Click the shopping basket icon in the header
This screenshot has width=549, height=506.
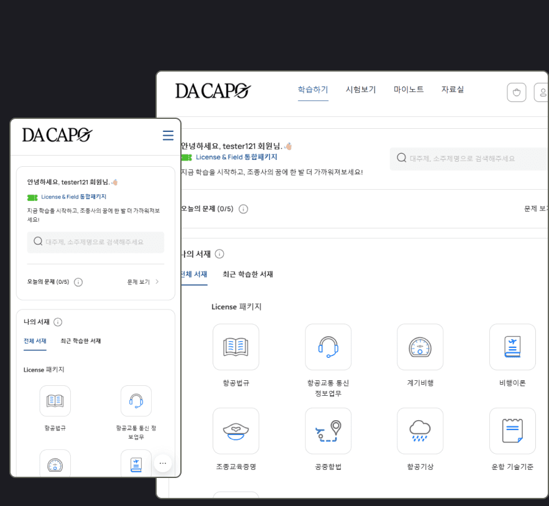coord(516,92)
